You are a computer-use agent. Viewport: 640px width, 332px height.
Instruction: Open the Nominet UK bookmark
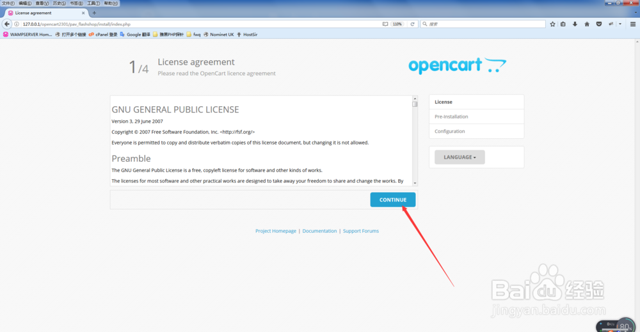tap(219, 35)
